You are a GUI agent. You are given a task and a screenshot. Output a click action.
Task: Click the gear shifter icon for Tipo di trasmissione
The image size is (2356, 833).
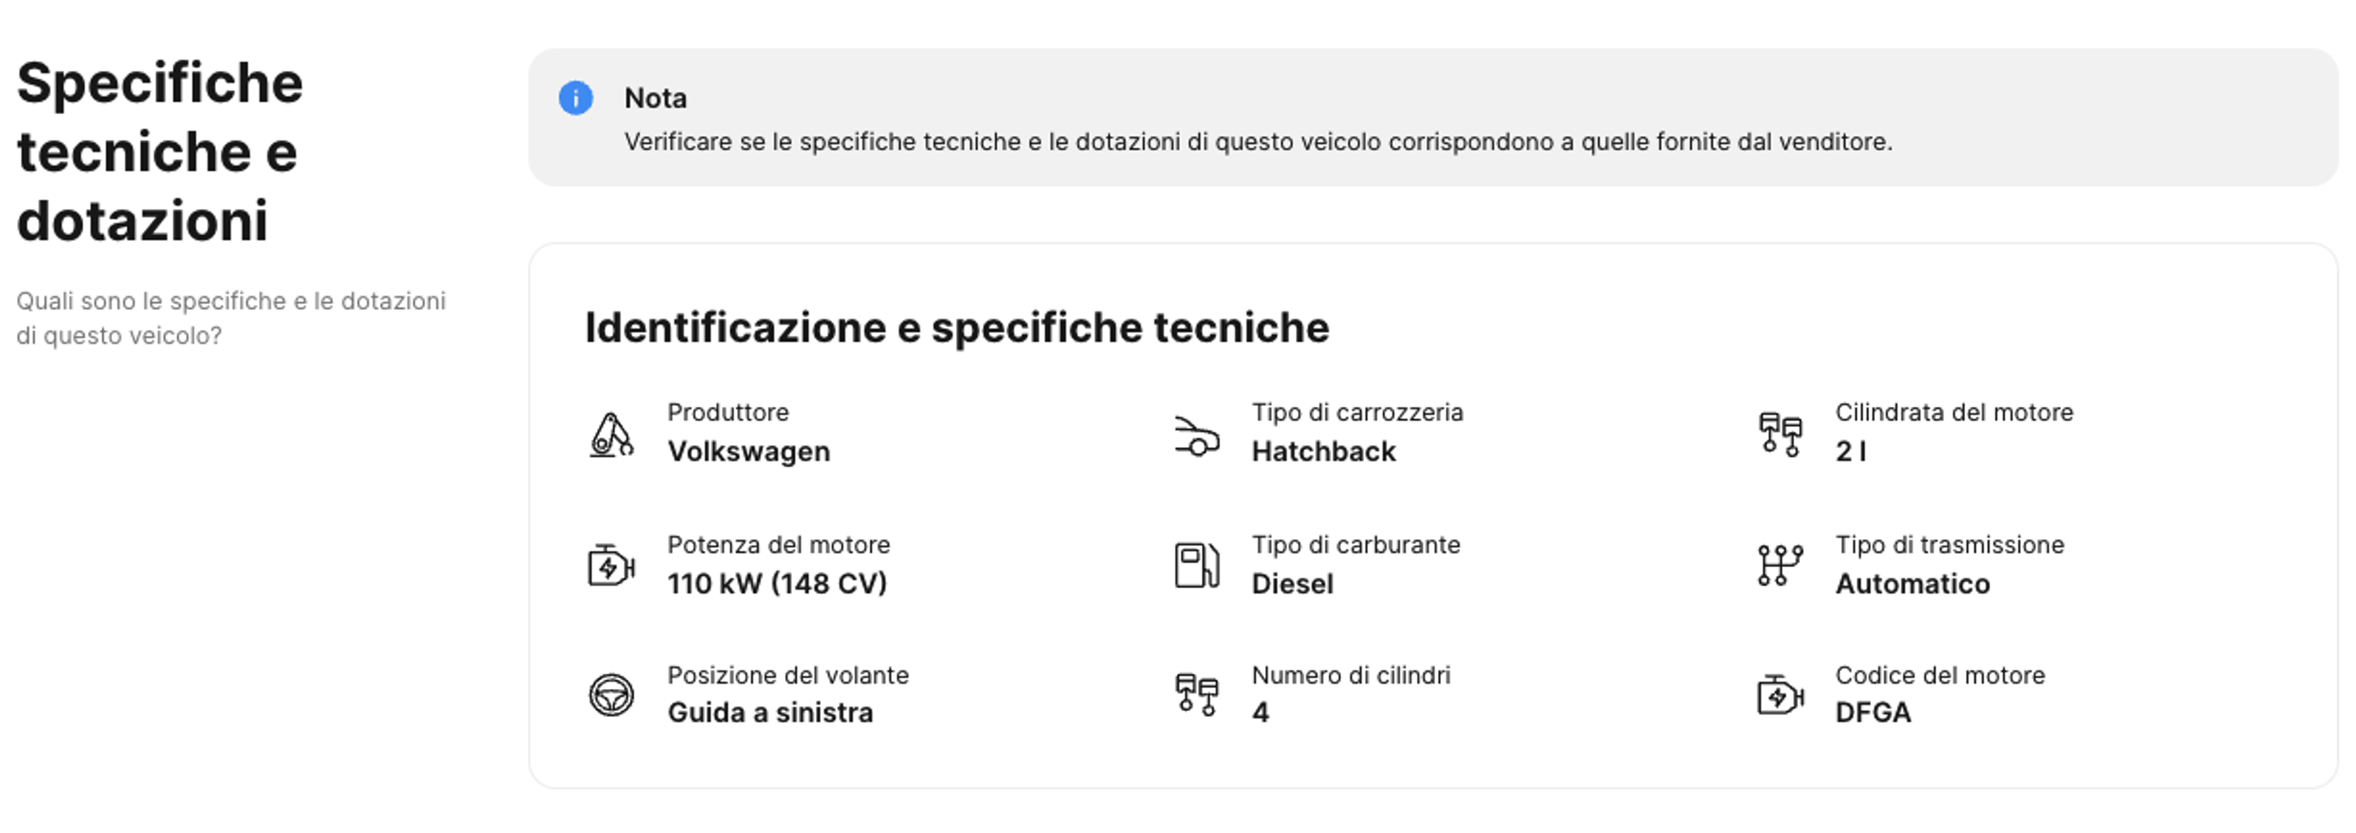coord(1779,564)
